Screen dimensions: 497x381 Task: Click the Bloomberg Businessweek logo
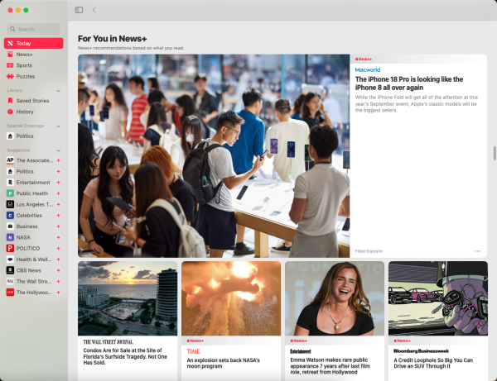click(x=422, y=351)
